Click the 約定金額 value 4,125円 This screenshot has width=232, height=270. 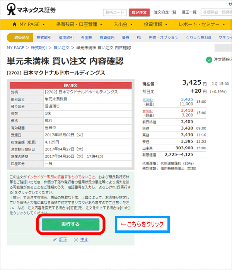[52, 142]
